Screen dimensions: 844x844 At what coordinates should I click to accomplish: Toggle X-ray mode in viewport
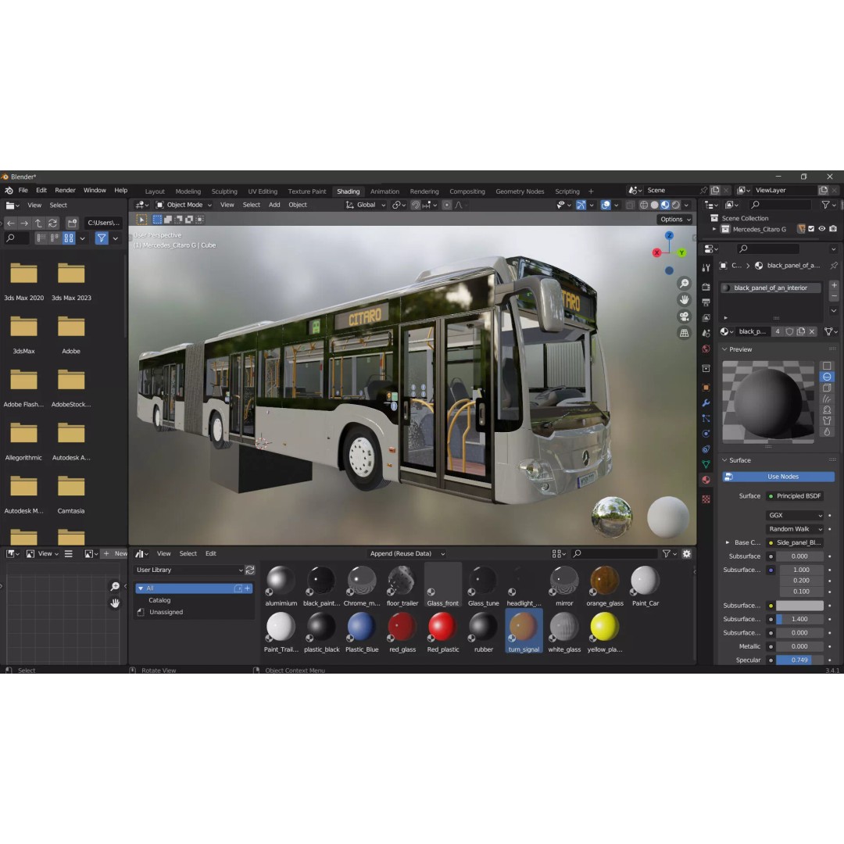tap(631, 205)
